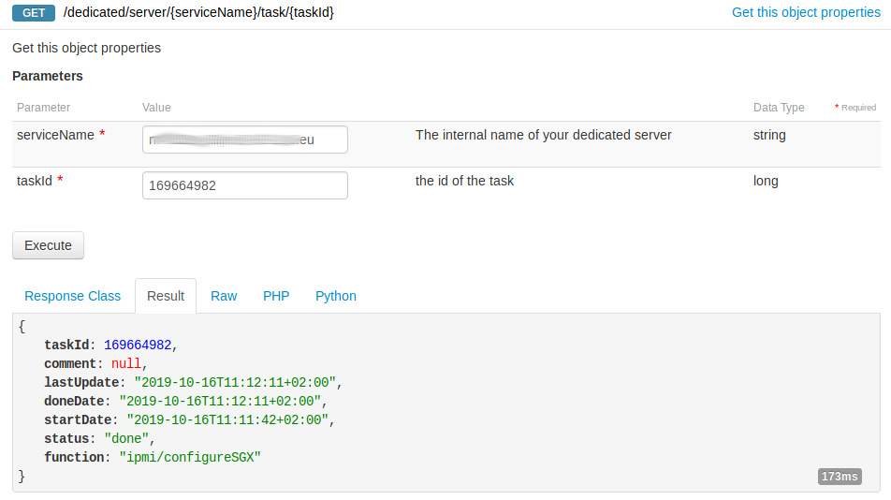Screen dimensions: 891x500
Task: Click the lastUpdate timestamp in the result
Action: [x=235, y=382]
